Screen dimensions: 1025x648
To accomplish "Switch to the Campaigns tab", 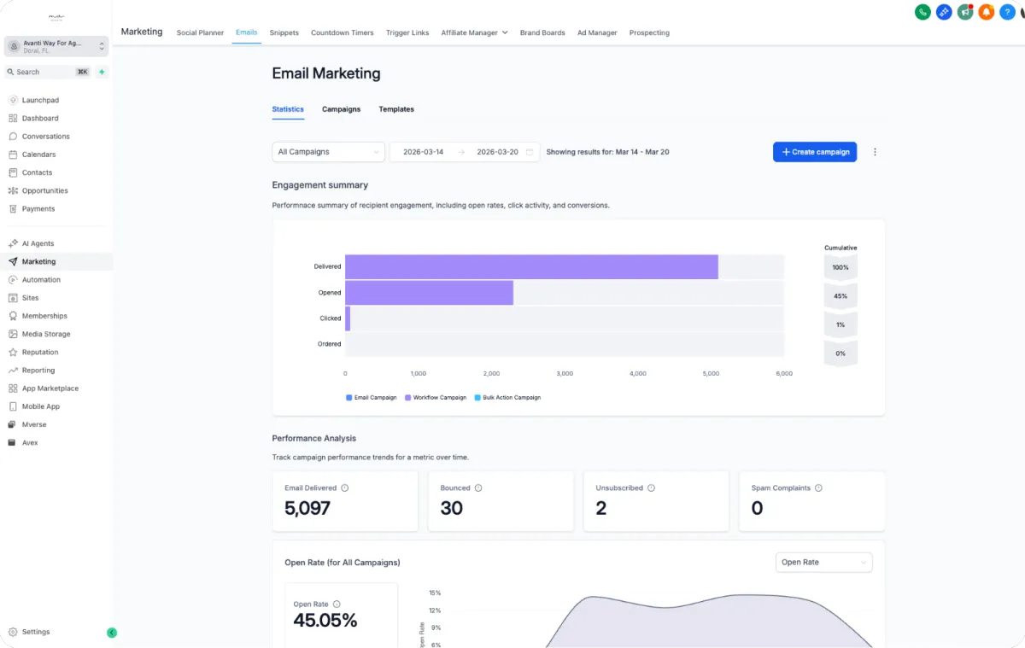I will click(x=341, y=109).
